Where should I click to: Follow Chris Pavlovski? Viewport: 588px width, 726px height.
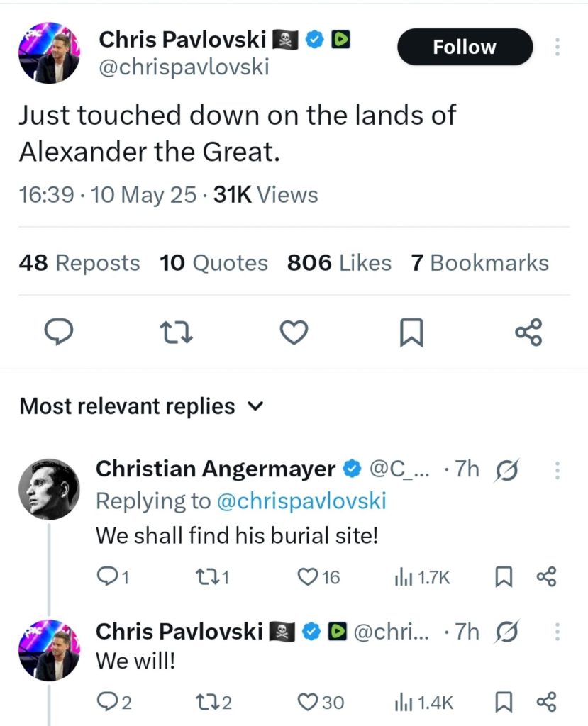coord(465,47)
